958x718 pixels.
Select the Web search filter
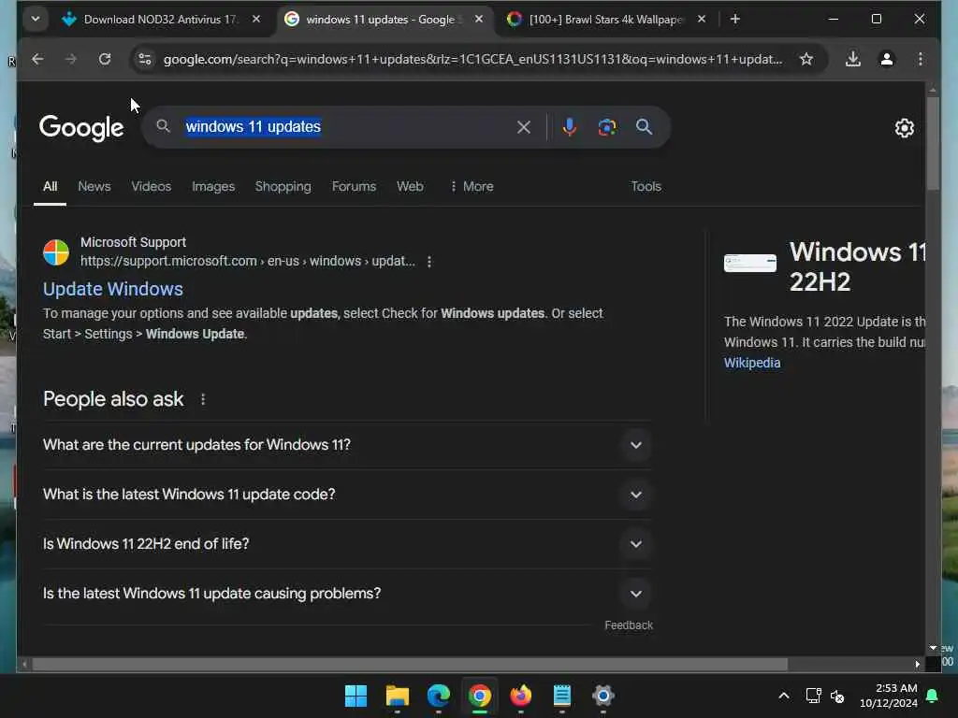(410, 186)
